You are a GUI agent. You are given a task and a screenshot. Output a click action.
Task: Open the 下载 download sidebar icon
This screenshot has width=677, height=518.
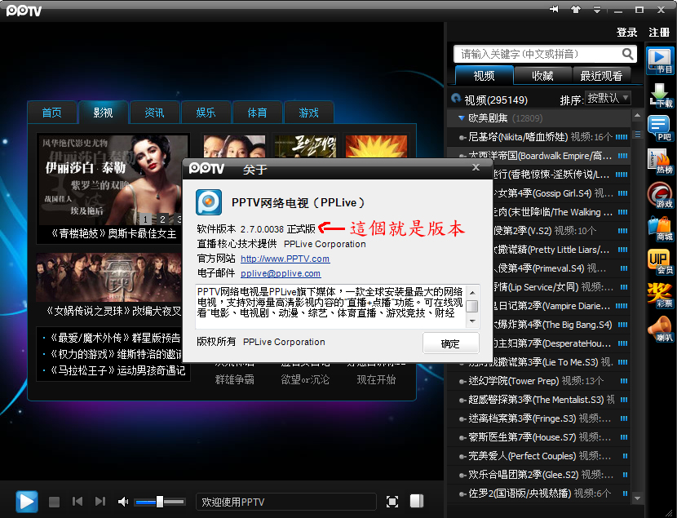tap(660, 95)
